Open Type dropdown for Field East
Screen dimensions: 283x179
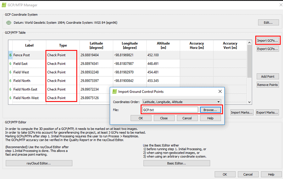[62, 64]
